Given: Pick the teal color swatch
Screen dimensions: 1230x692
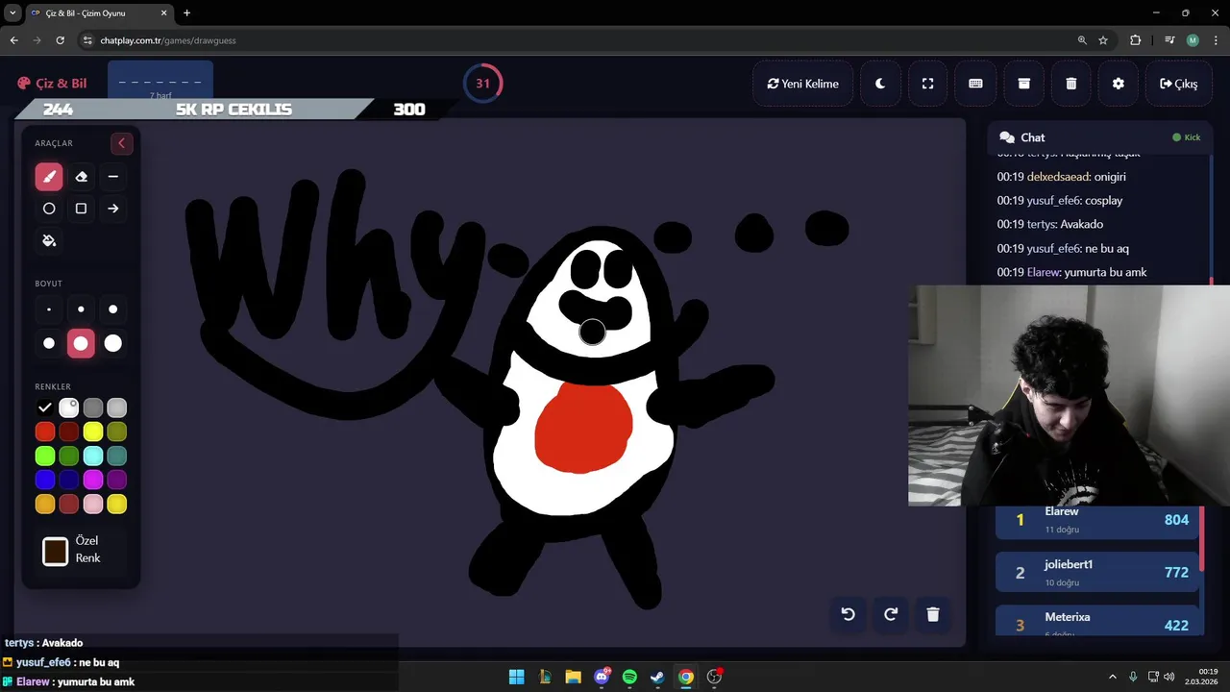Looking at the screenshot, I should click(117, 456).
